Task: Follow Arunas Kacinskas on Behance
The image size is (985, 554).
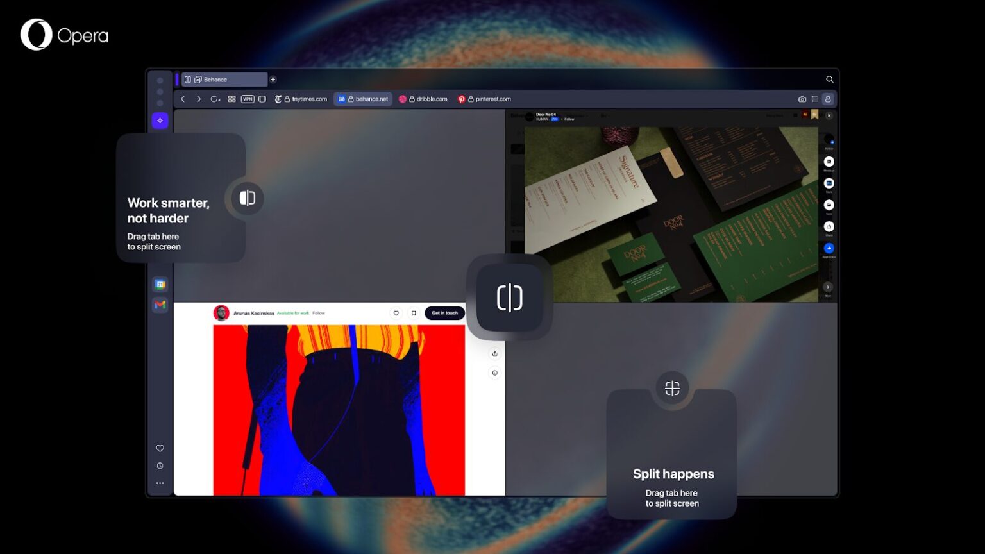Action: [318, 313]
